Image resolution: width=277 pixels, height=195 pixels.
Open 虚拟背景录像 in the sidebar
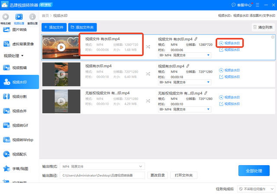(x=19, y=44)
